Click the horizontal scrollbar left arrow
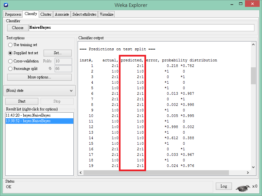 [x=81, y=173]
